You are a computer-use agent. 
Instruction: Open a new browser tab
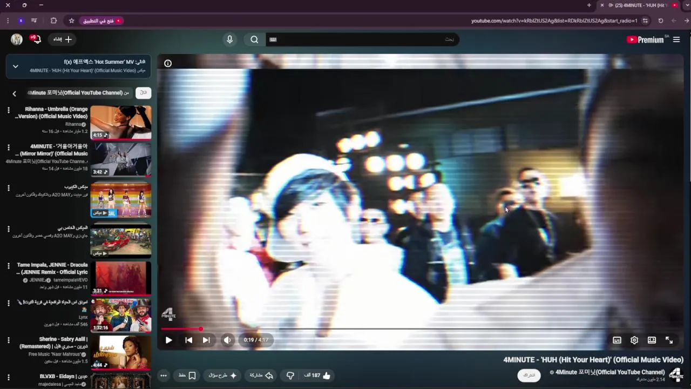click(589, 5)
